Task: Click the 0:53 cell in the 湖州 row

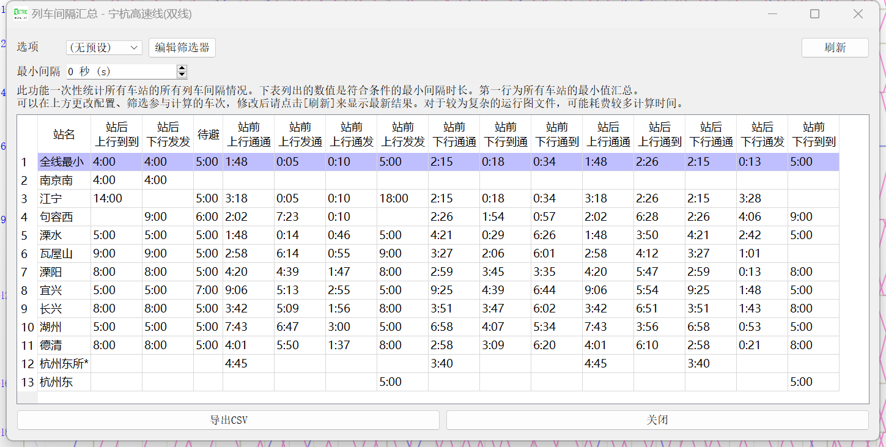Action: 762,327
